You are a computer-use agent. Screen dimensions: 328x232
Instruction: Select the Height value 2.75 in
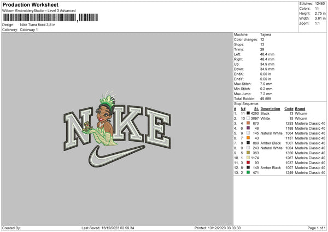320,13
